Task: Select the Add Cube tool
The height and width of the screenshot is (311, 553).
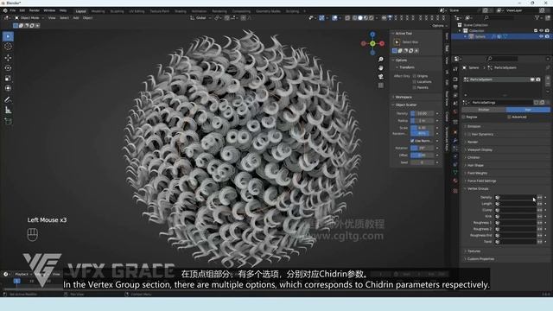Action: coord(8,121)
